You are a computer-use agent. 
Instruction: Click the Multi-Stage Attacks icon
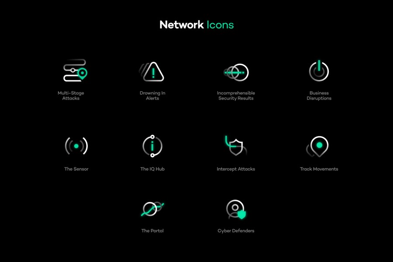(75, 70)
